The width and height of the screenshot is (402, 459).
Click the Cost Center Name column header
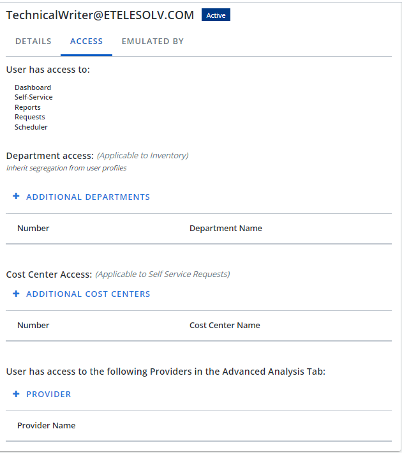tap(225, 325)
